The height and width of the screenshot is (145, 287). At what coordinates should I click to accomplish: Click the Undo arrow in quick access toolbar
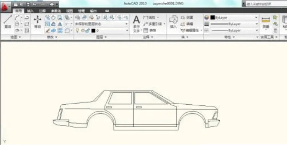pos(34,4)
